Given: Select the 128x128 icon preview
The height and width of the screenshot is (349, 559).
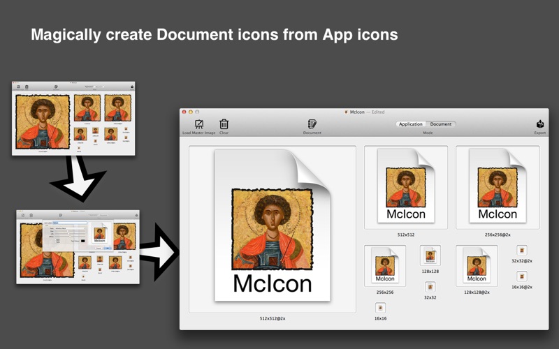Looking at the screenshot, I should 430,255.
